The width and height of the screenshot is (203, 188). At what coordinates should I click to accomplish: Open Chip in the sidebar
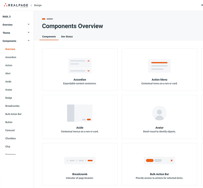point(7,147)
